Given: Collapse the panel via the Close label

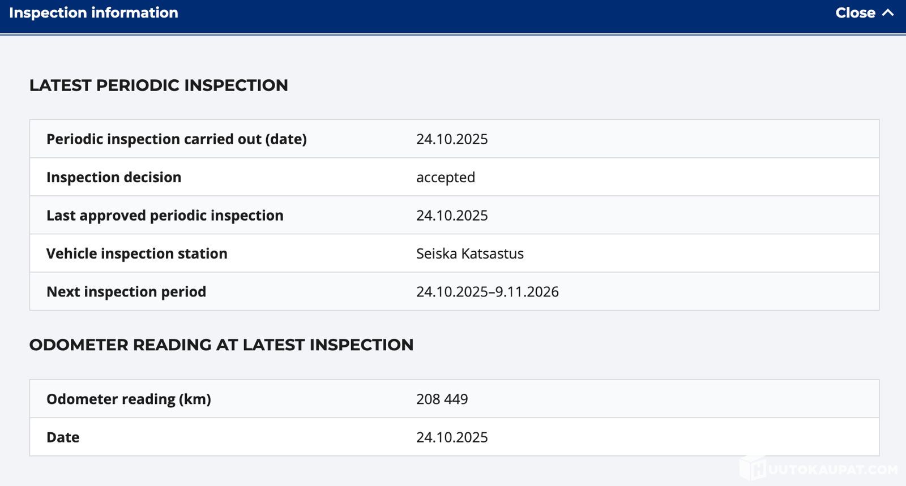Looking at the screenshot, I should tap(855, 12).
